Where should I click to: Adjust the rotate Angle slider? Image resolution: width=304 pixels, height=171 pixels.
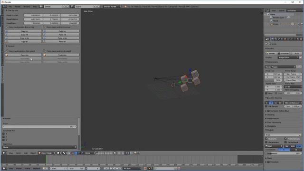(x=39, y=127)
